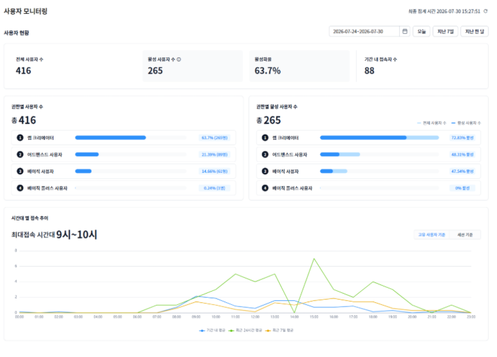Filter the period to 오늘
Viewport: 497px width, 357px height.
(x=422, y=31)
